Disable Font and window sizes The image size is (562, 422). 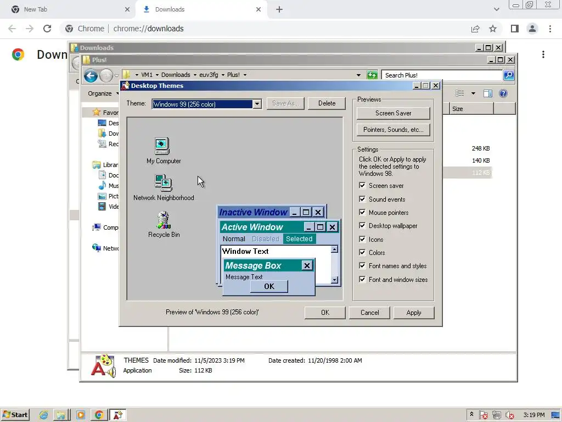[x=362, y=280]
